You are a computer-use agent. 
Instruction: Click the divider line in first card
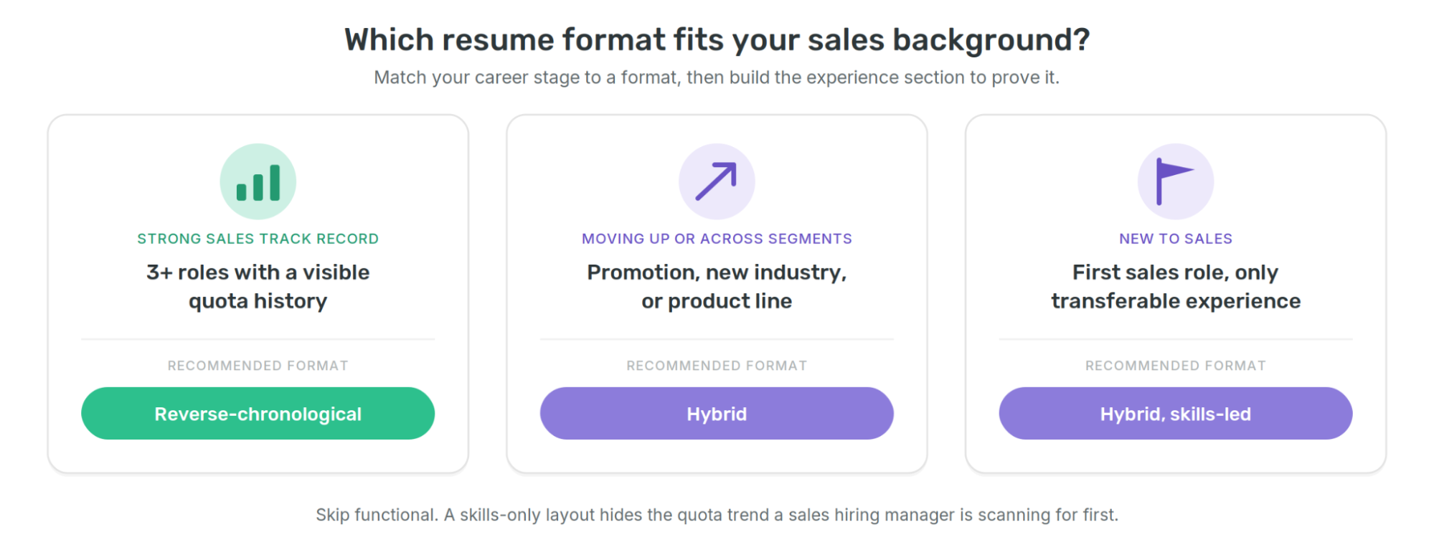coord(258,339)
